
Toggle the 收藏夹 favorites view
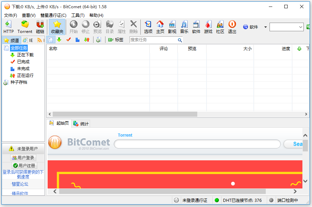[57, 27]
